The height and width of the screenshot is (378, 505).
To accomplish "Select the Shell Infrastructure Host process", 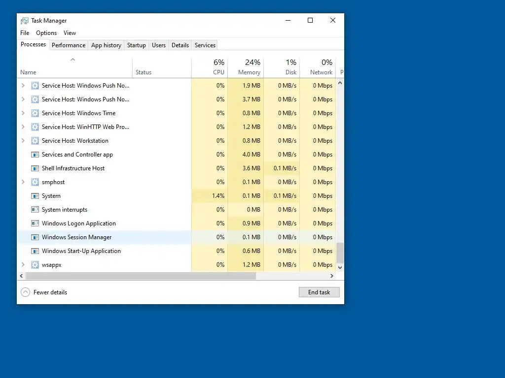I will pyautogui.click(x=177, y=168).
